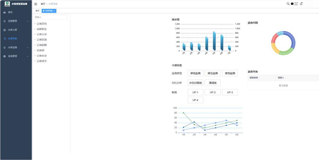Toggle fullscreen with the four-arrows icon
The width and height of the screenshot is (319, 160).
[x=296, y=4]
